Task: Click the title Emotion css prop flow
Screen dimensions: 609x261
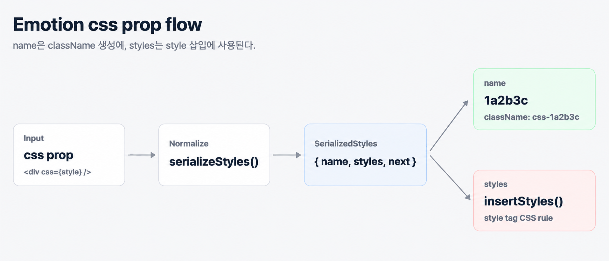Action: [x=108, y=24]
